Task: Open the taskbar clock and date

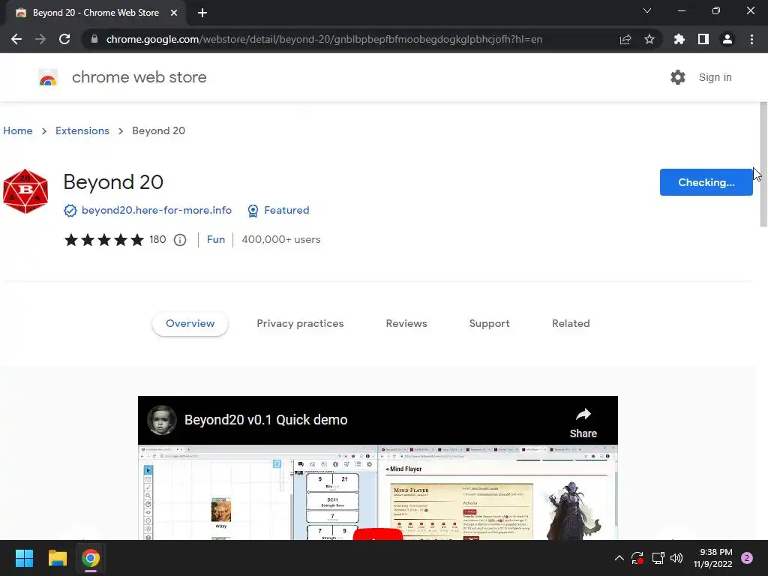Action: click(x=712, y=558)
